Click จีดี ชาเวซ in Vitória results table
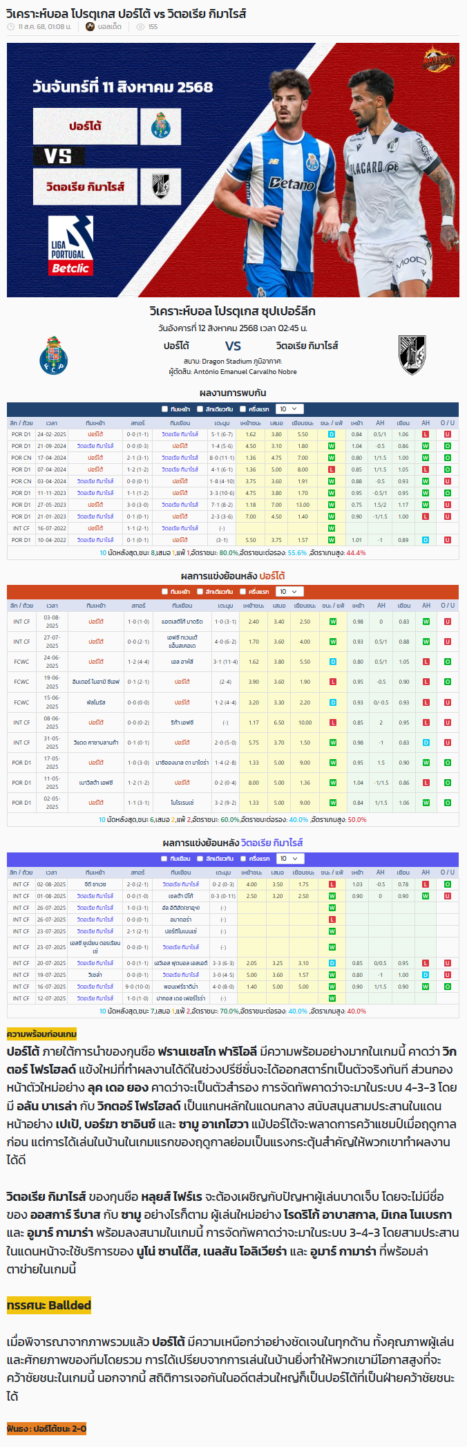The height and width of the screenshot is (1447, 467). pyautogui.click(x=95, y=884)
